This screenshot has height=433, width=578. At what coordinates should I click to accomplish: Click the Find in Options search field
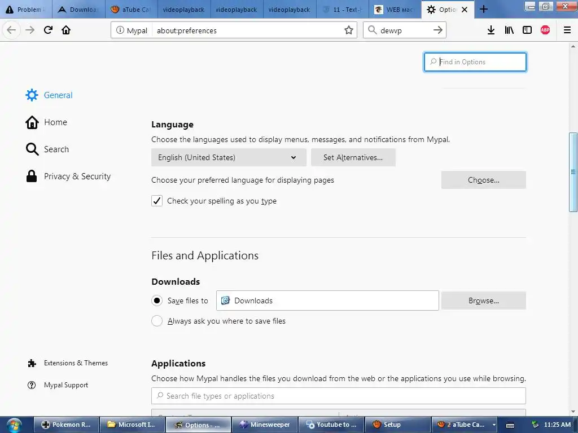(475, 62)
